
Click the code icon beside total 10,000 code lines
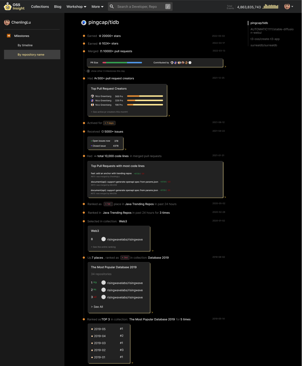[95, 156]
